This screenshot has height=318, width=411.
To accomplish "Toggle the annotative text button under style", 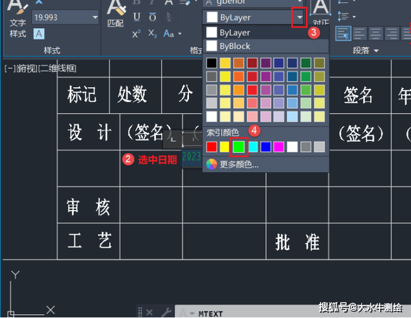I will (39, 33).
